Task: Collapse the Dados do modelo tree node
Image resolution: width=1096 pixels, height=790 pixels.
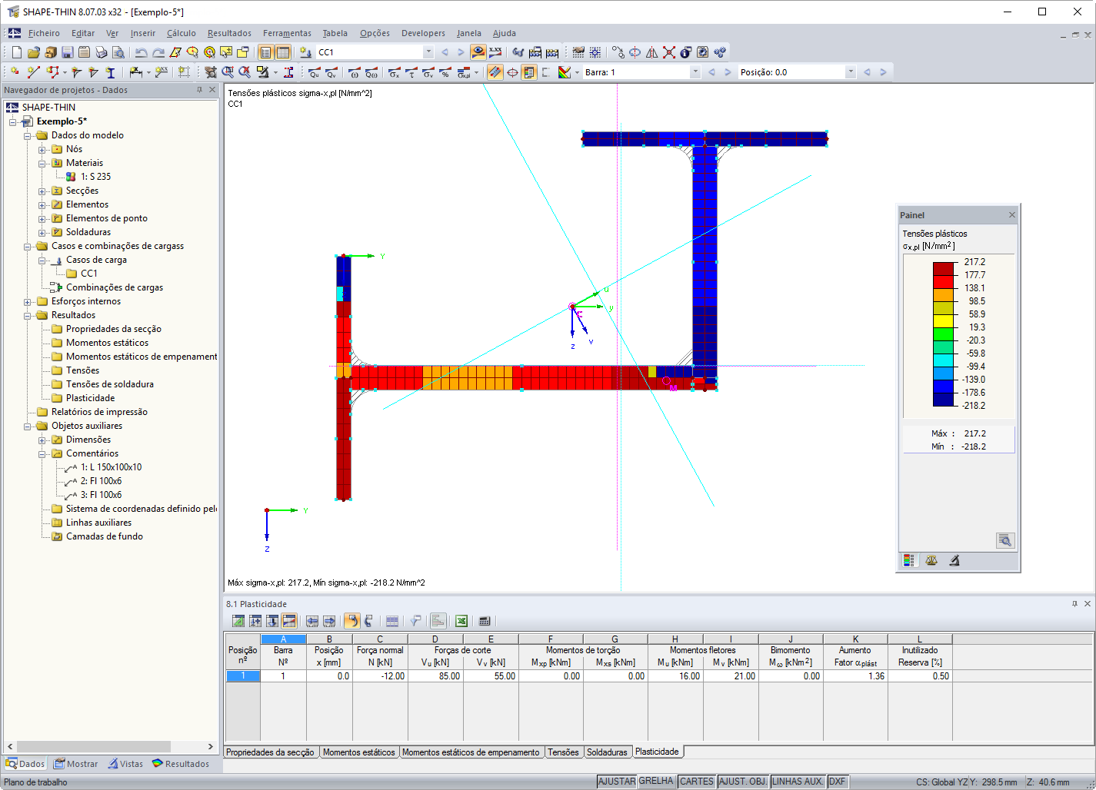Action: (x=27, y=135)
